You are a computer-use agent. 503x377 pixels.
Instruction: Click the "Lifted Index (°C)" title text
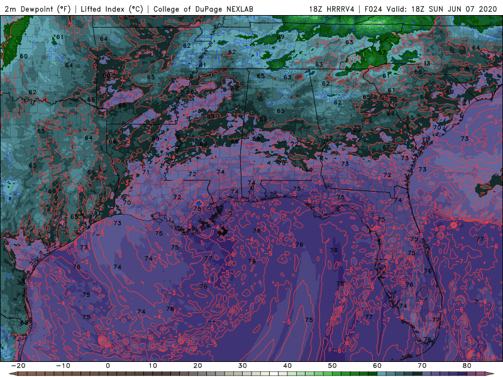tap(112, 9)
